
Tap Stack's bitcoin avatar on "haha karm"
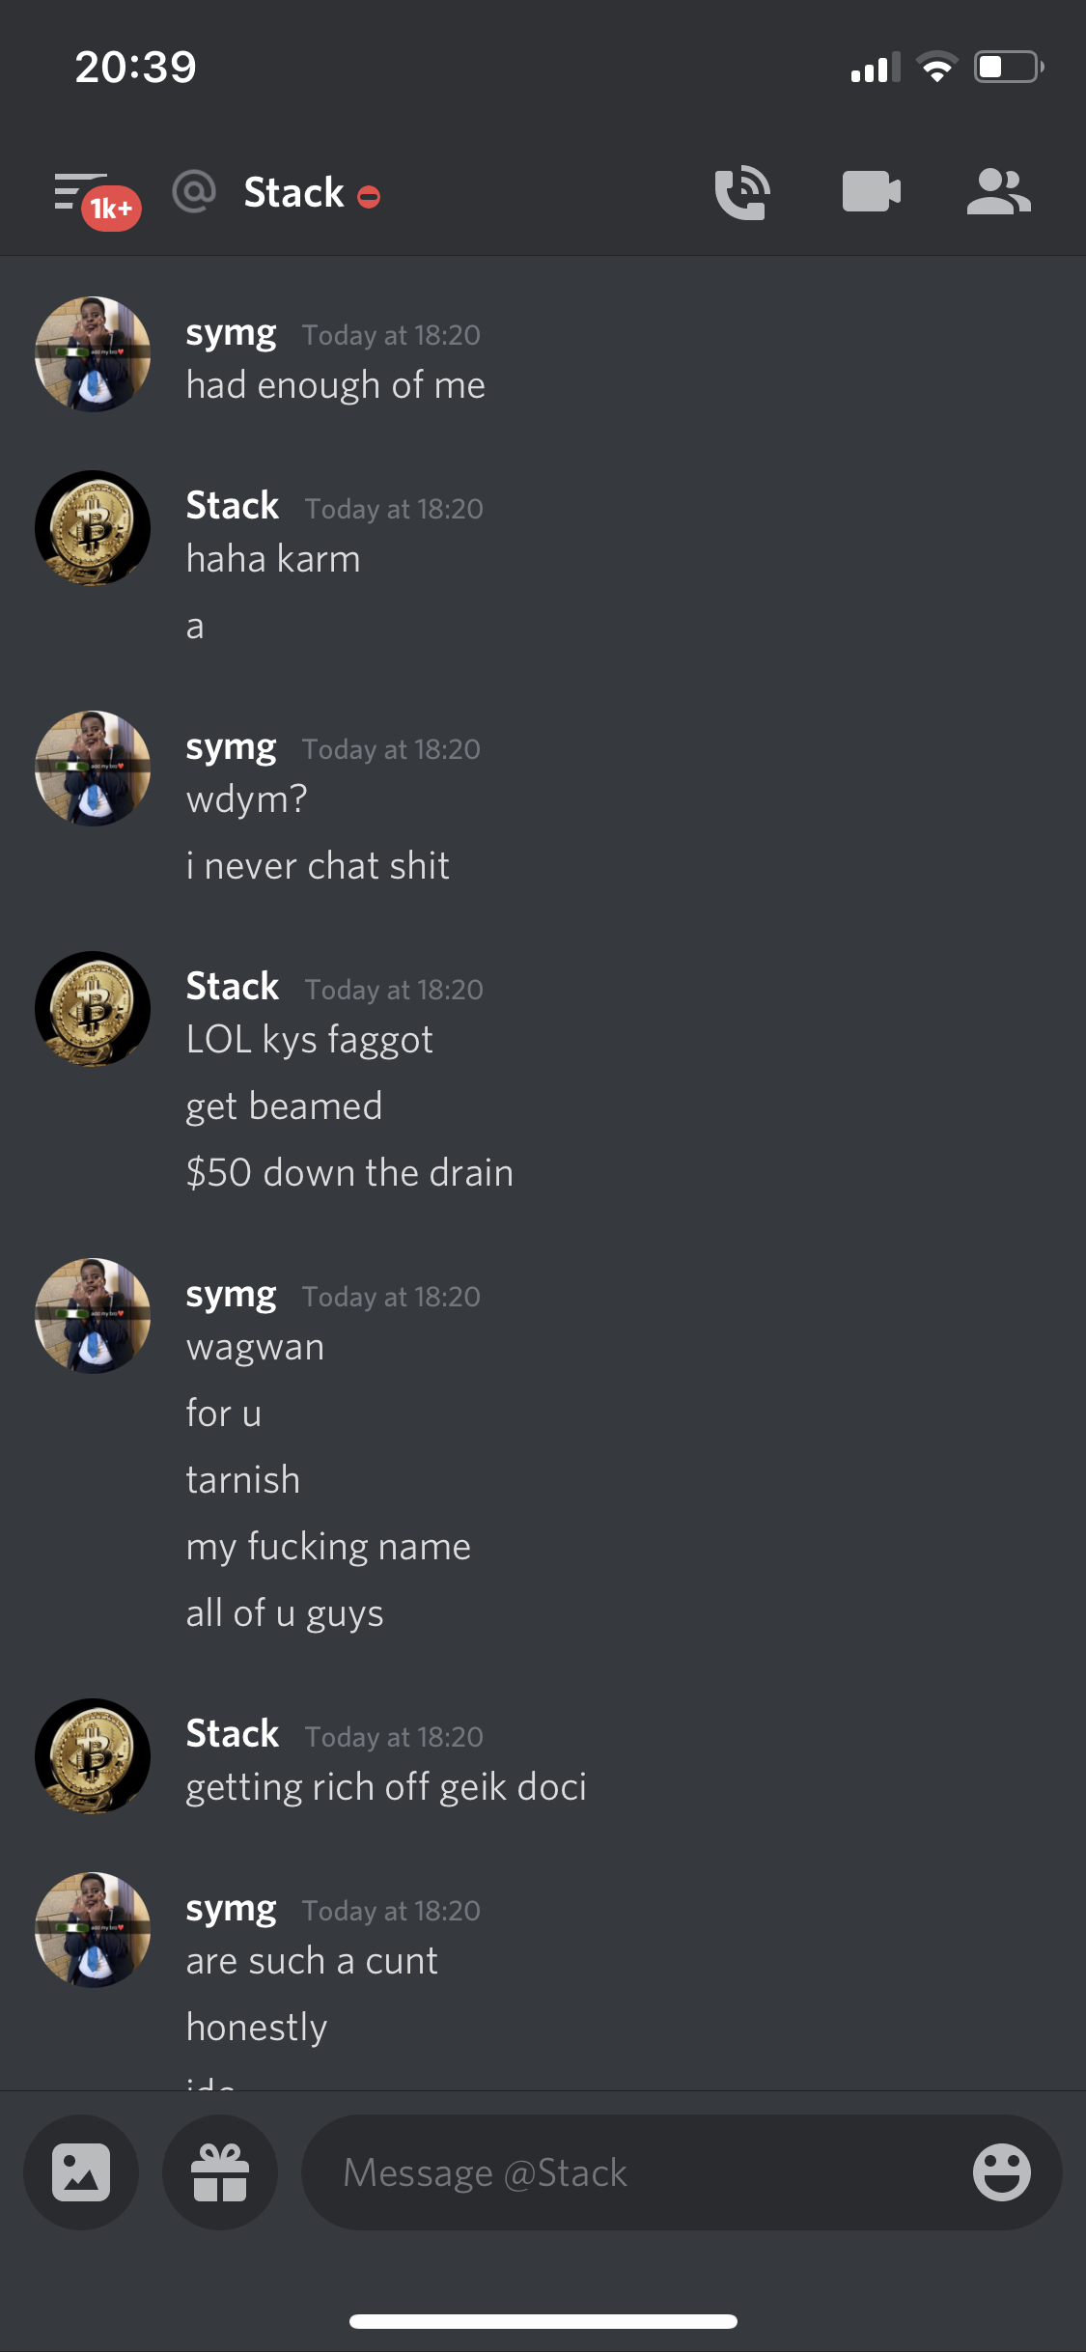coord(93,528)
